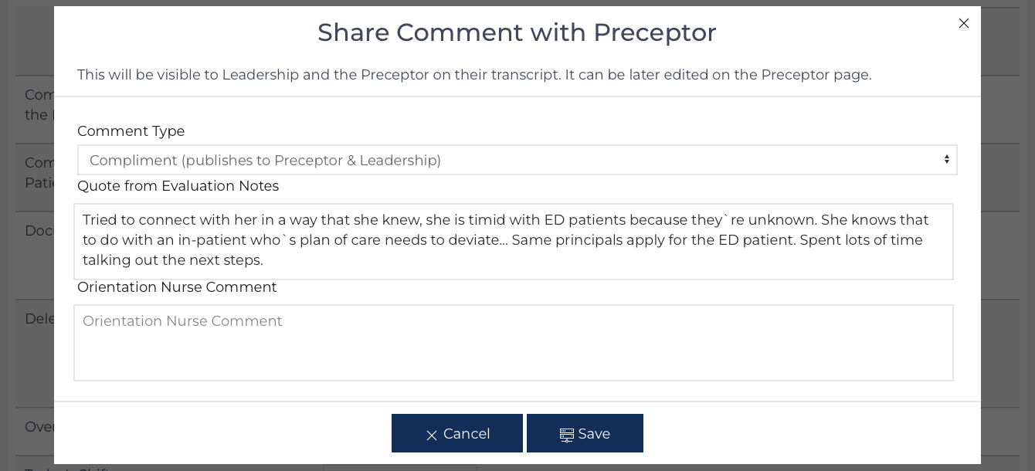Cancel sharing the comment
The width and height of the screenshot is (1035, 471).
tap(457, 433)
